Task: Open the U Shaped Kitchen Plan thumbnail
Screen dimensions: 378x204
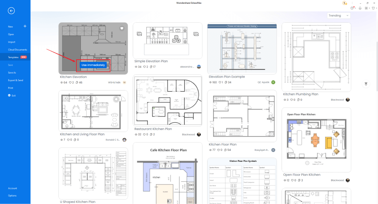Action: click(93, 173)
